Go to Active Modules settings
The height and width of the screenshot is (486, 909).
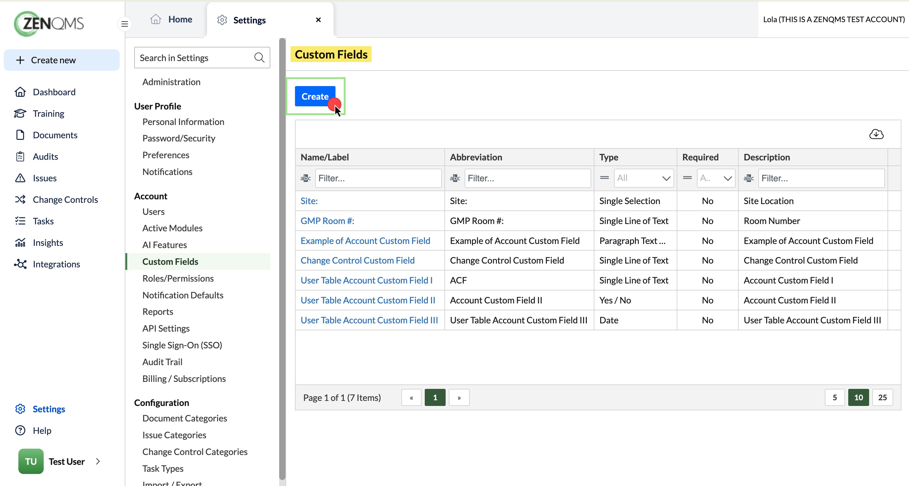coord(172,228)
